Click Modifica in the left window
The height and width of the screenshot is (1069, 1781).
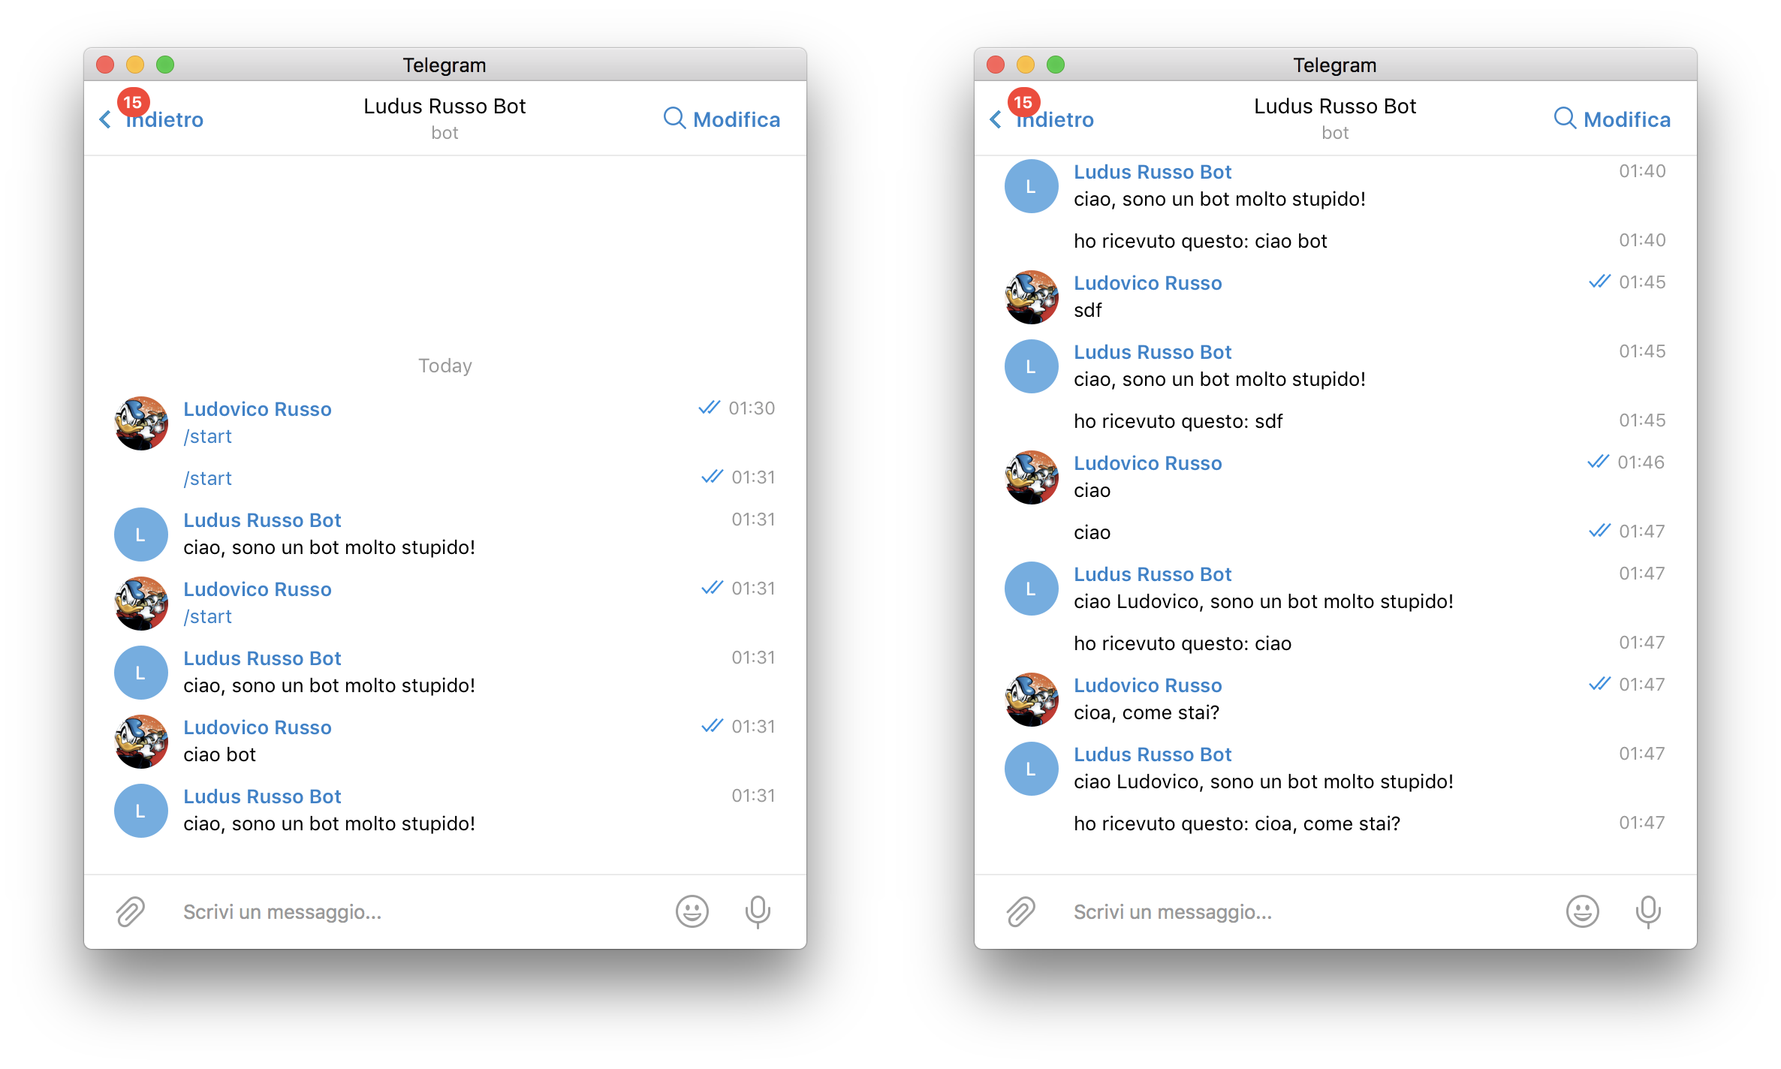(x=737, y=120)
